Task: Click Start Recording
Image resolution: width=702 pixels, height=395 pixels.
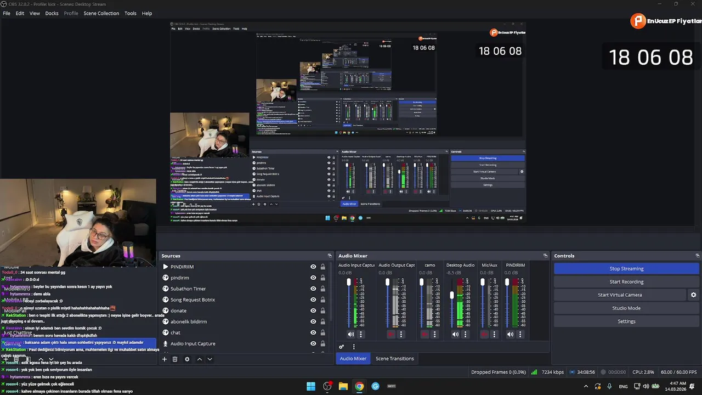Action: click(x=626, y=281)
